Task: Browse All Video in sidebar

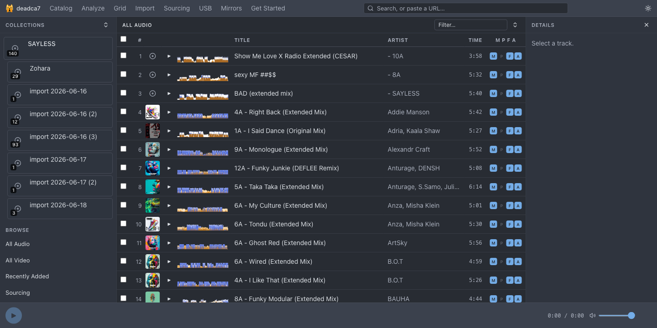Action: pyautogui.click(x=18, y=261)
